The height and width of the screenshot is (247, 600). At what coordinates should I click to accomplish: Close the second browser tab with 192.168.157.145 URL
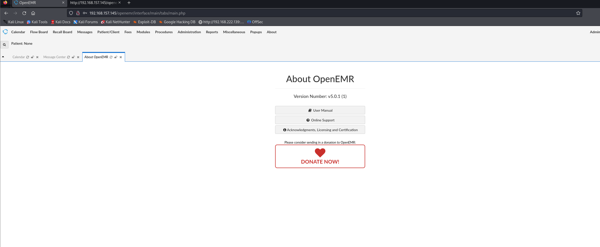pyautogui.click(x=120, y=3)
